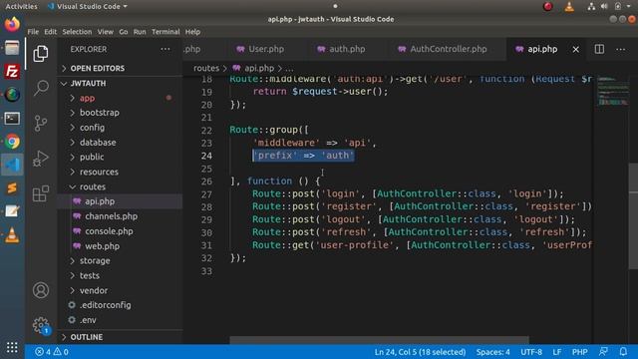The height and width of the screenshot is (359, 638).
Task: Open notifications bell in status bar
Action: pyautogui.click(x=623, y=352)
